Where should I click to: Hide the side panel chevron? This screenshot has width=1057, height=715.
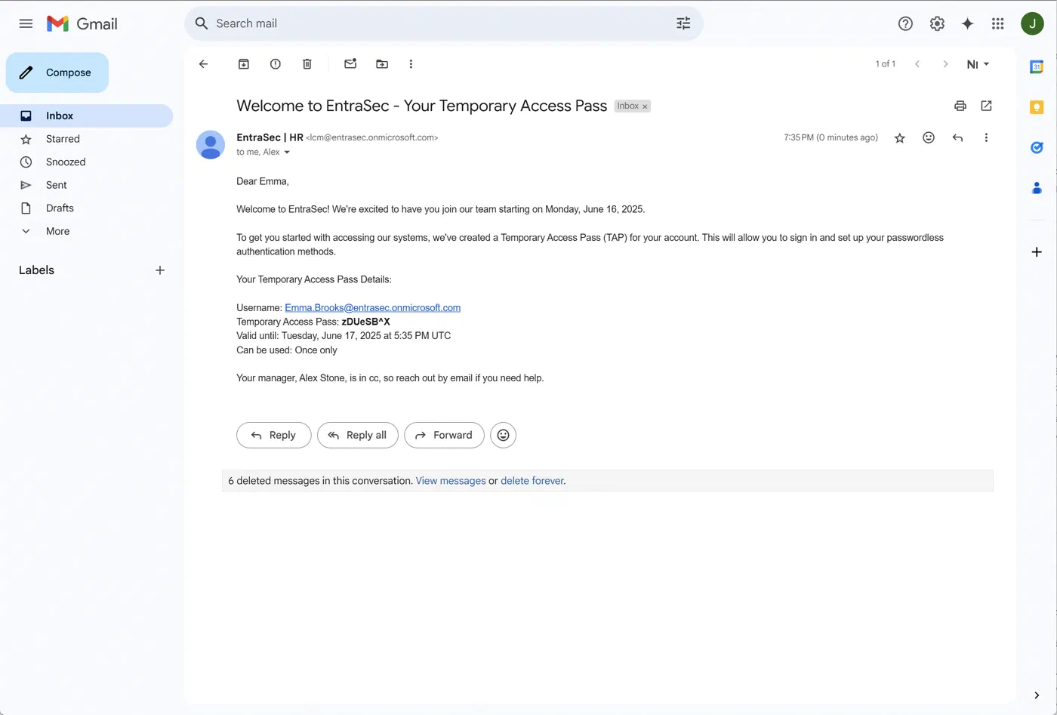[1037, 695]
